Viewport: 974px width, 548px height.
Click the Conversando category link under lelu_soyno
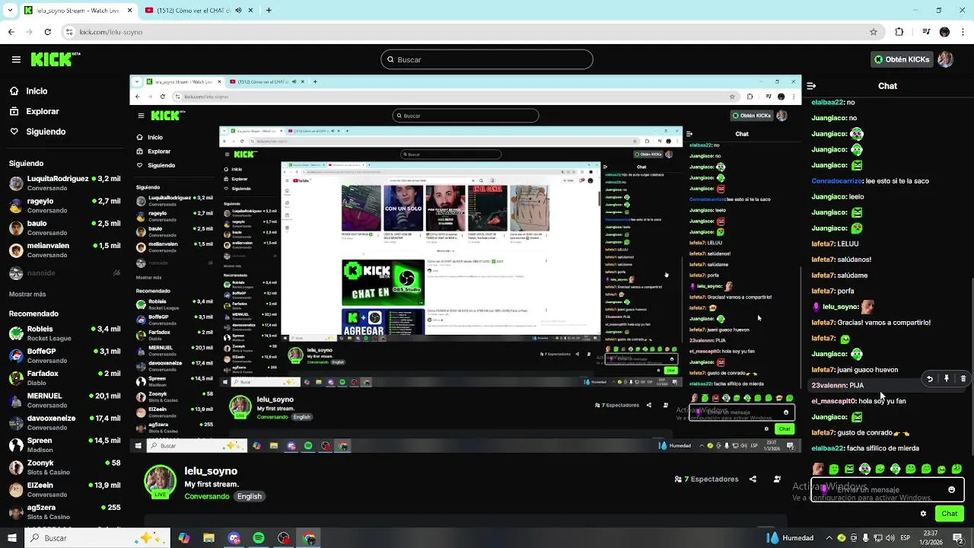point(206,496)
